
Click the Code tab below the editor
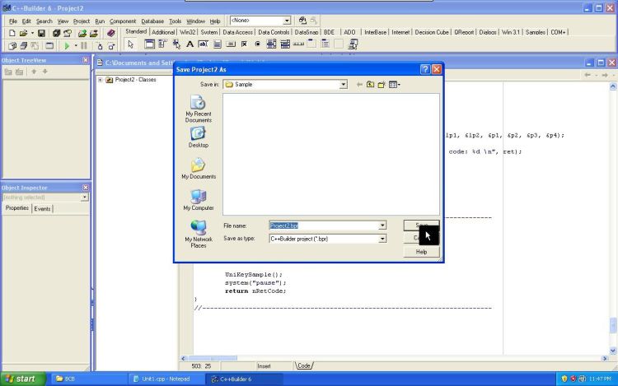(304, 366)
